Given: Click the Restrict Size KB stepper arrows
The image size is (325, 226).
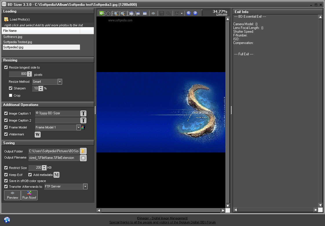Looking at the screenshot, I should (44, 168).
